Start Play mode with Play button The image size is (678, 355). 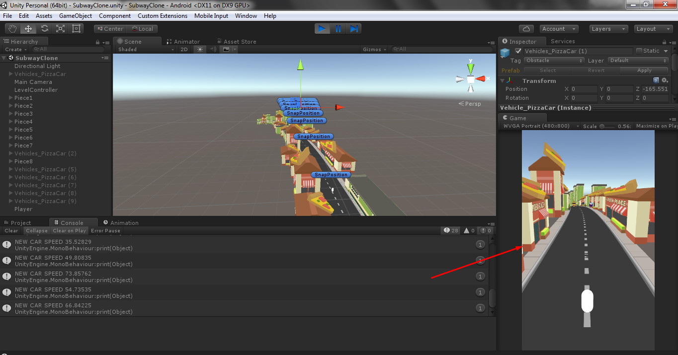pyautogui.click(x=322, y=29)
